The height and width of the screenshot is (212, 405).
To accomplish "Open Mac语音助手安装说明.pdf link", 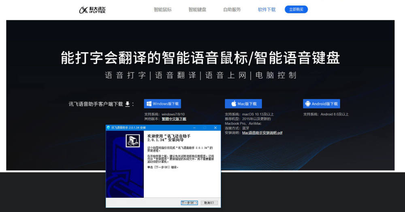I will tap(262, 133).
